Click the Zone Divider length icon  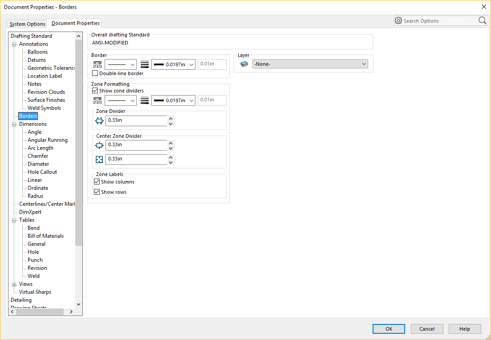pyautogui.click(x=99, y=120)
